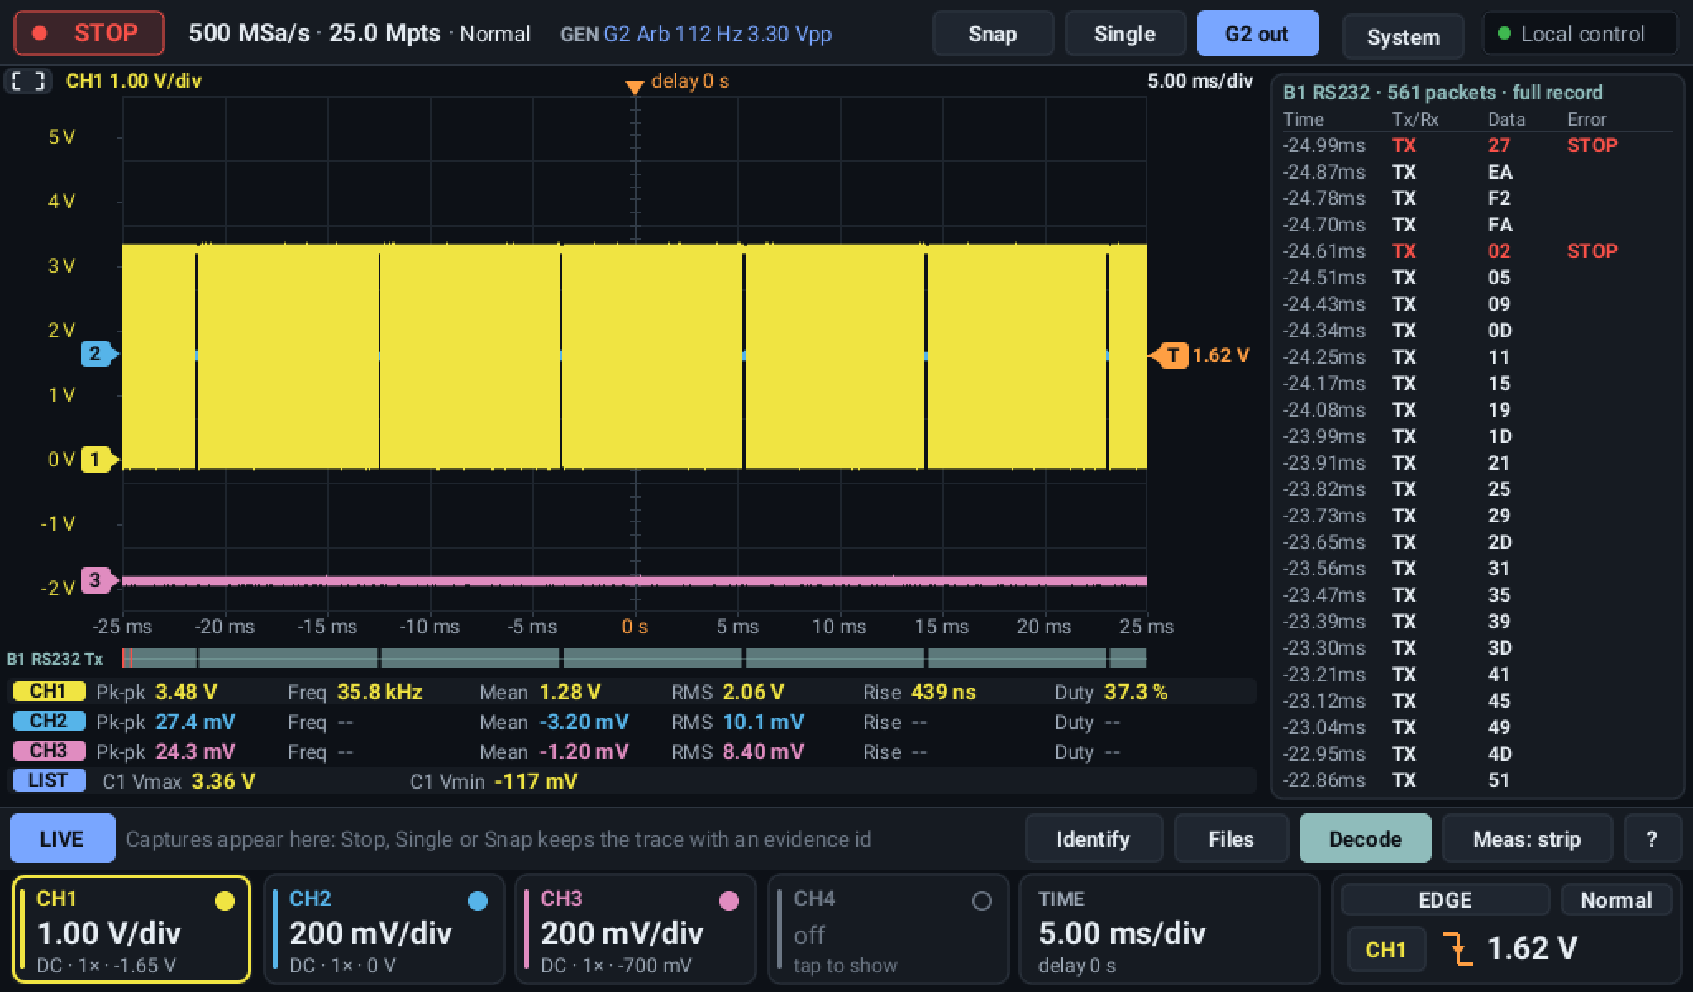Open the System menu

(x=1403, y=36)
